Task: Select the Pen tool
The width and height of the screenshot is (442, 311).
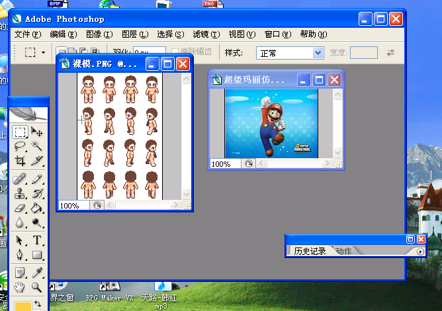Action: coord(20,255)
